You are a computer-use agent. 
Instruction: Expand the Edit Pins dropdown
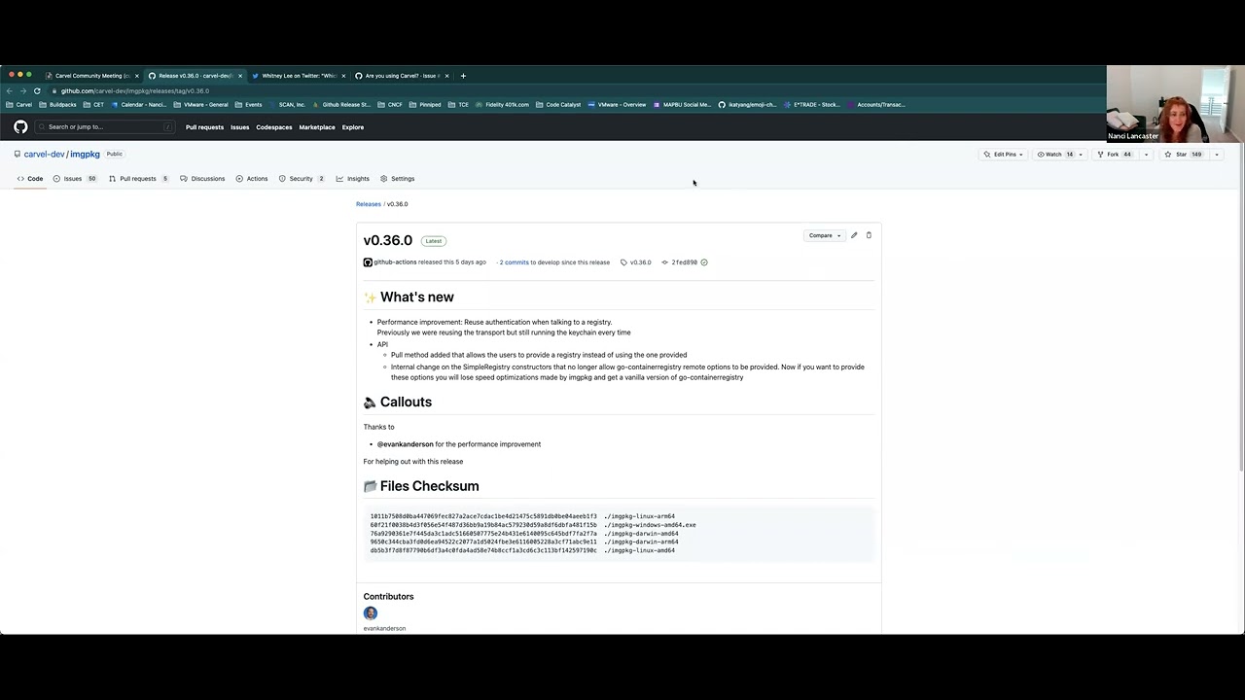[x=1003, y=155]
